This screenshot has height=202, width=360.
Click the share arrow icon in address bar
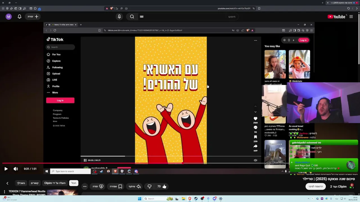(x=117, y=8)
